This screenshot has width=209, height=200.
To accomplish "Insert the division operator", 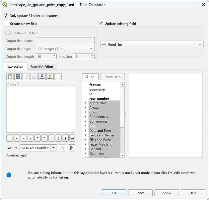I will click(x=31, y=138).
